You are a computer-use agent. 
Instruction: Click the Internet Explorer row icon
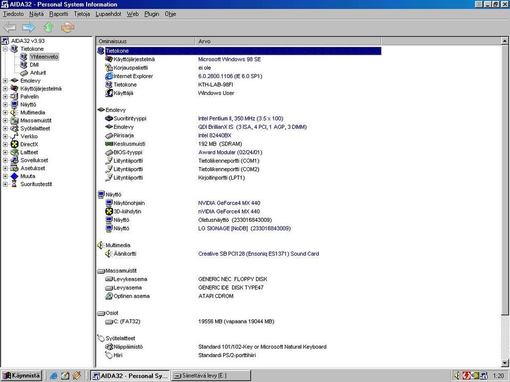109,76
